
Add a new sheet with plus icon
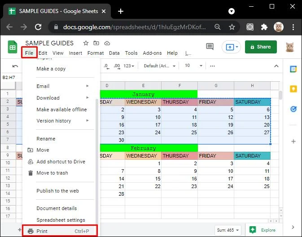[x=19, y=230]
